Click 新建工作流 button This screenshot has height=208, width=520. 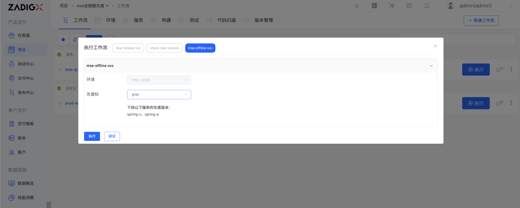[481, 20]
